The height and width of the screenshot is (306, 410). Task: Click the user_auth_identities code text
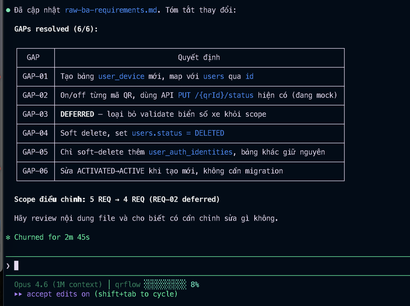coord(191,152)
